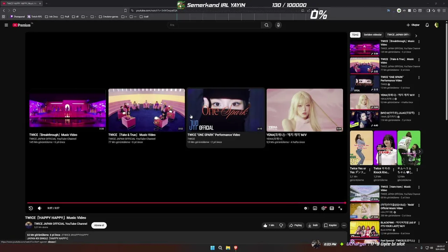
Task: Open israil bookmark folder
Action: coord(144,16)
